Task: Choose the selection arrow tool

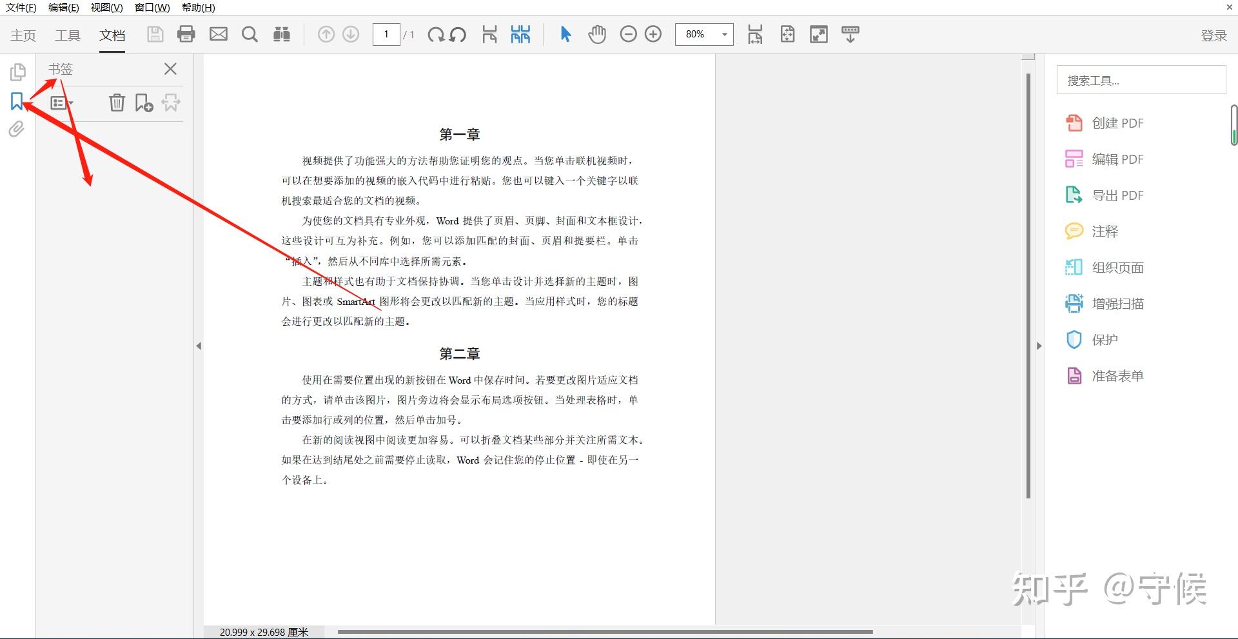Action: 565,34
